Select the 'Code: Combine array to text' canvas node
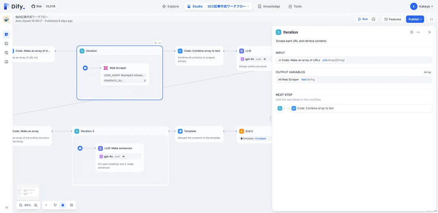The image size is (438, 213). click(x=199, y=56)
